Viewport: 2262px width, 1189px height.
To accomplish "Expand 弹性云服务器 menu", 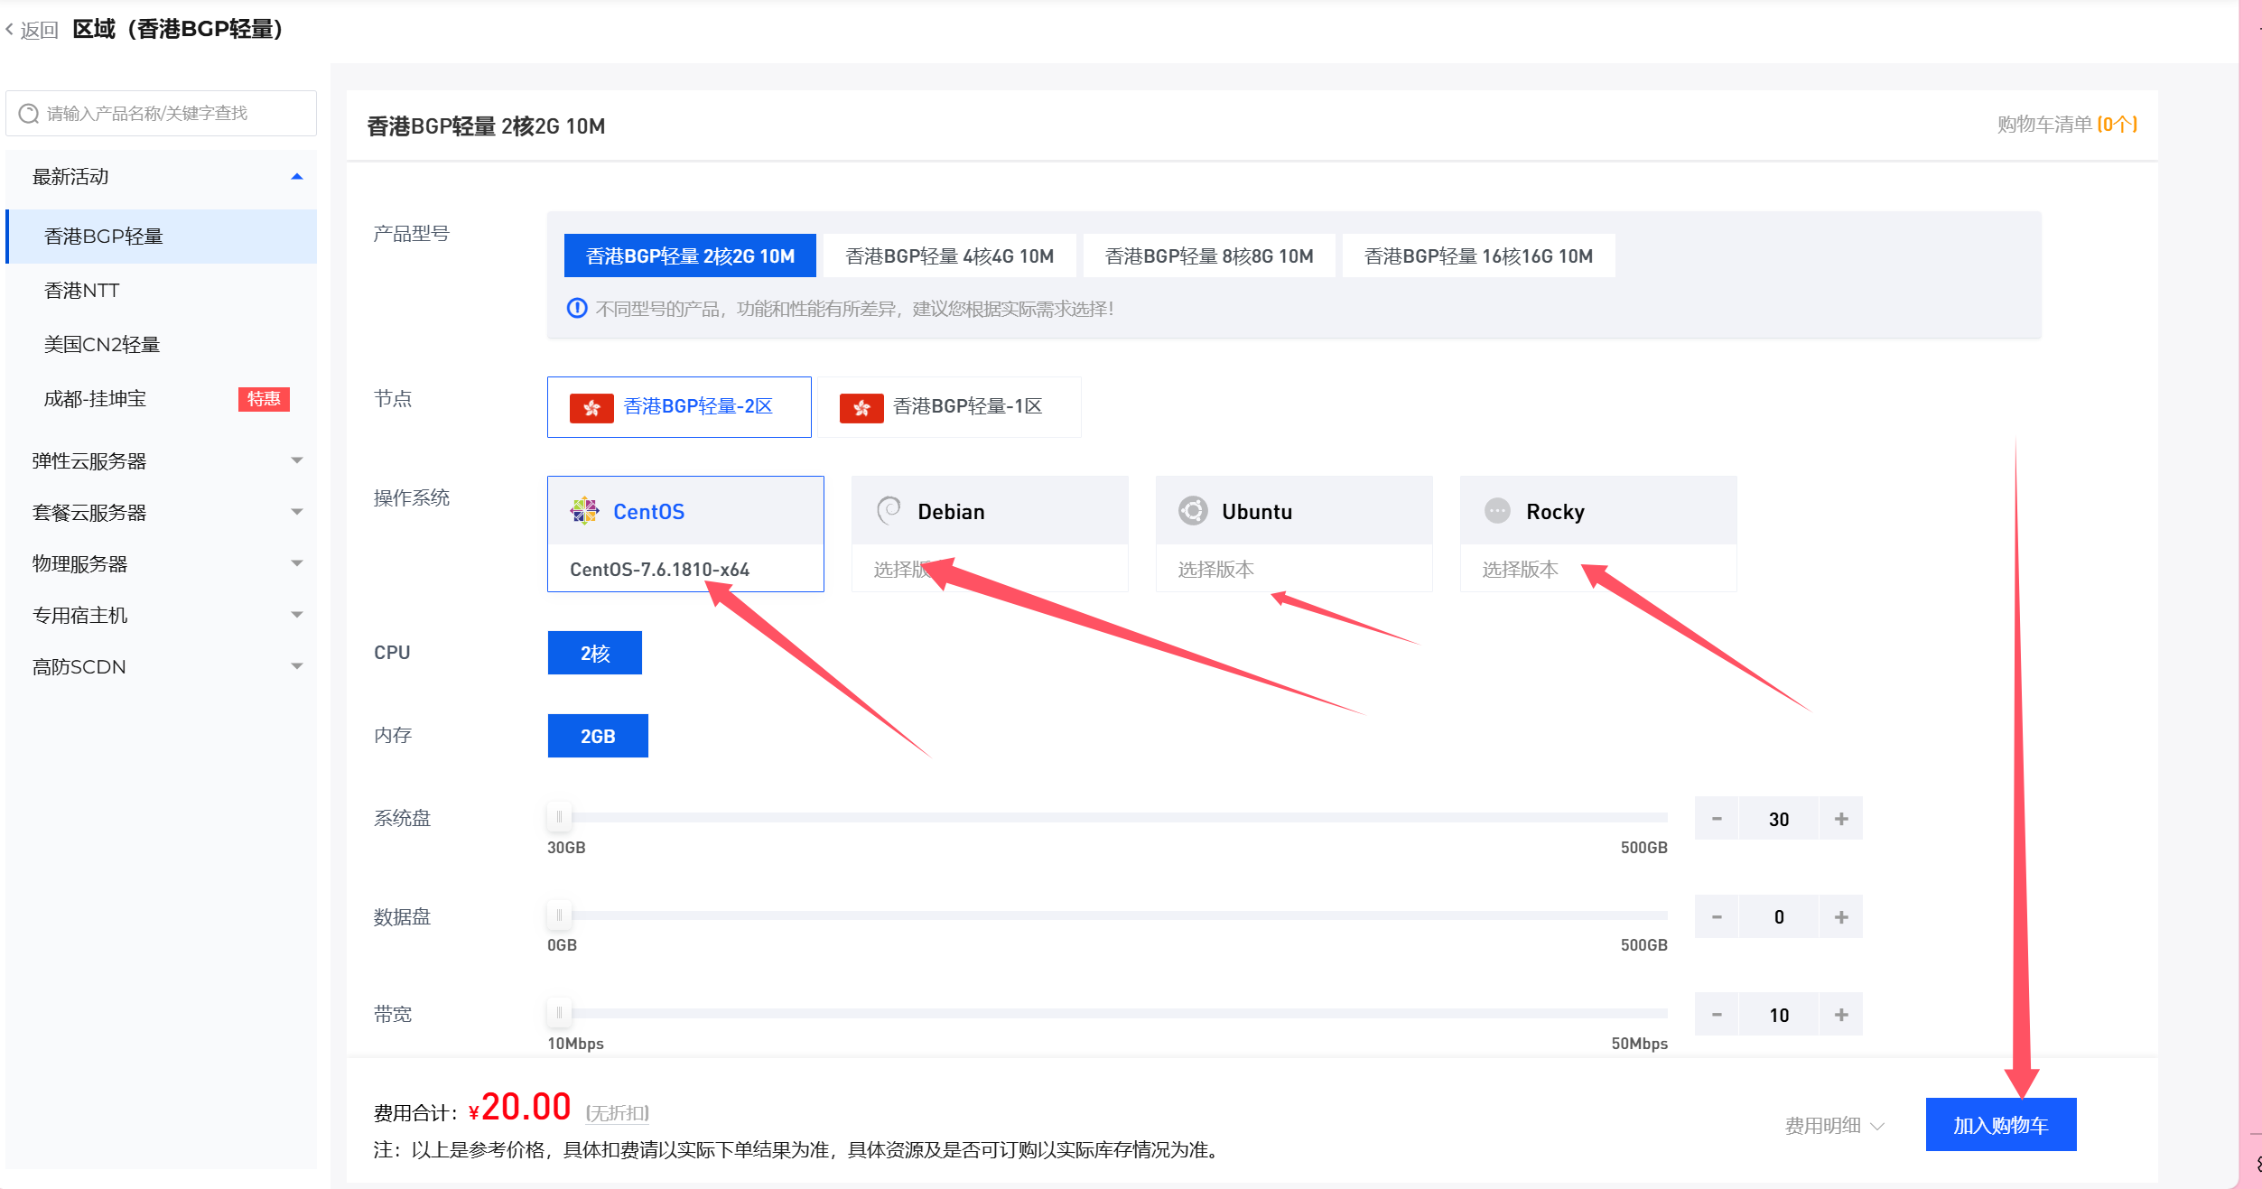I will 162,461.
